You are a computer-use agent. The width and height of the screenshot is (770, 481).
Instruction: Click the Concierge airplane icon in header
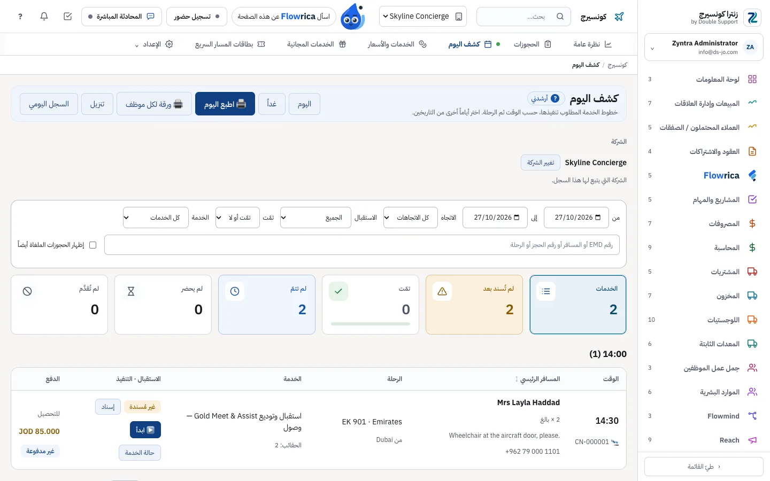(619, 17)
